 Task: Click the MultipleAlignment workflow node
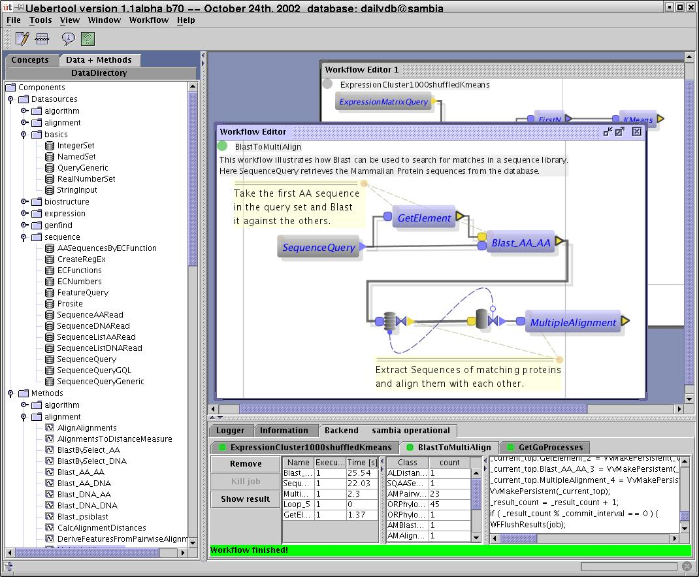pyautogui.click(x=572, y=322)
